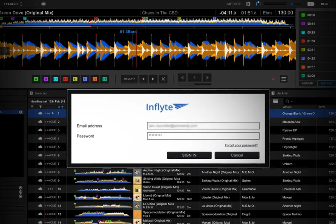Viewport: 336px width, 224px height.
Task: Delete memory cue with X icon
Action: [163, 79]
